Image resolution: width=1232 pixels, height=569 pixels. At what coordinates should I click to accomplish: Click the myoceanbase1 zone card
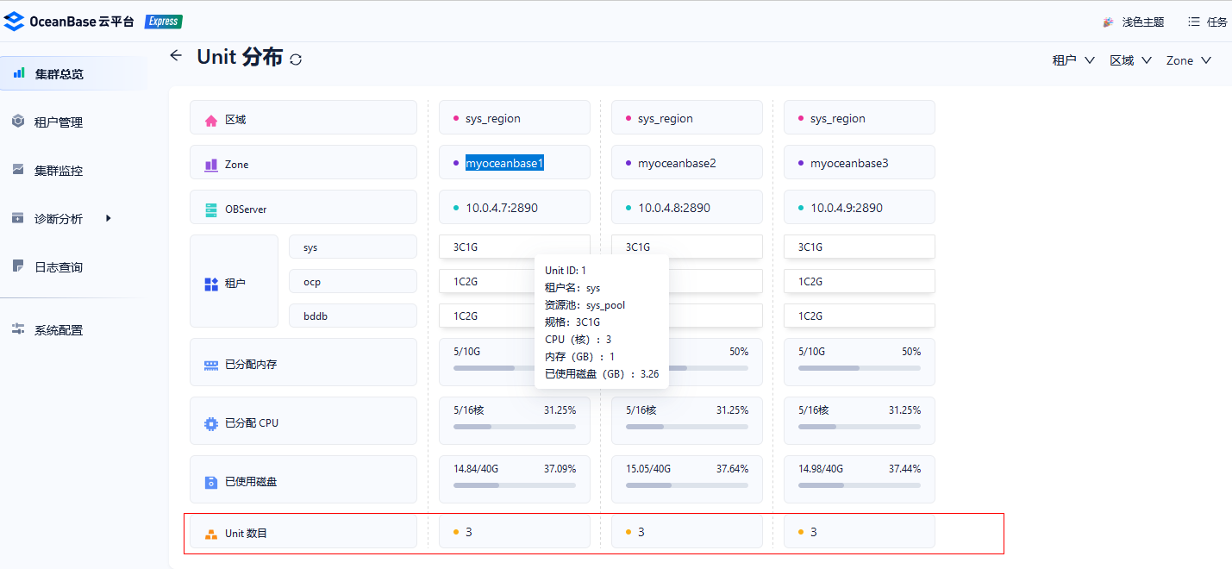[x=515, y=162]
